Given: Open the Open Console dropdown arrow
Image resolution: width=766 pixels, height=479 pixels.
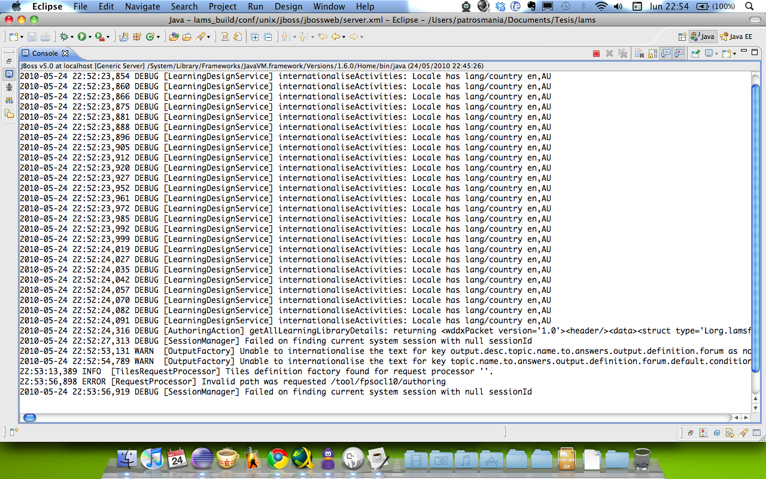Looking at the screenshot, I should point(734,53).
